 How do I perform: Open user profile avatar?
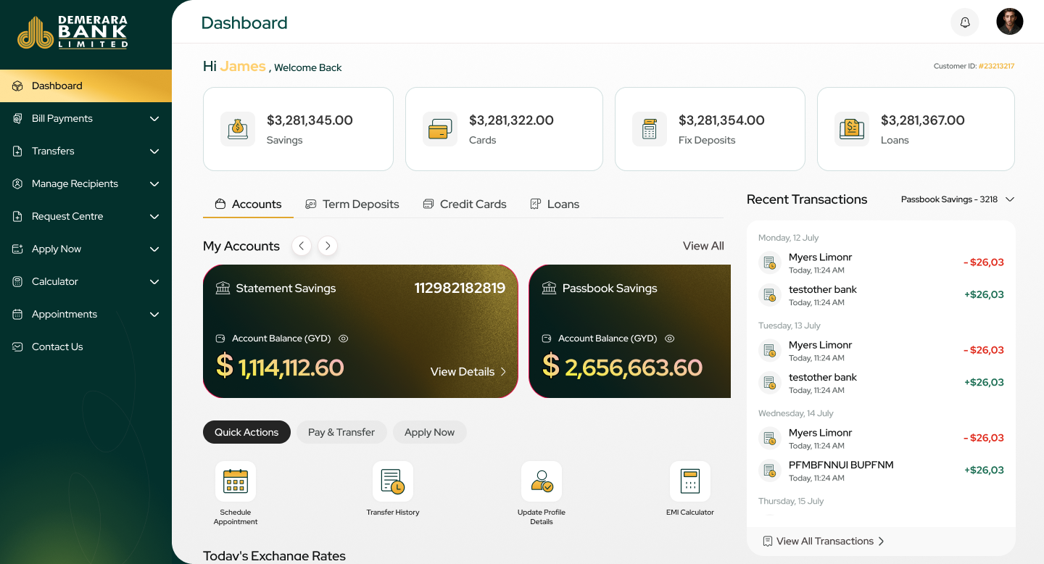pos(1010,22)
